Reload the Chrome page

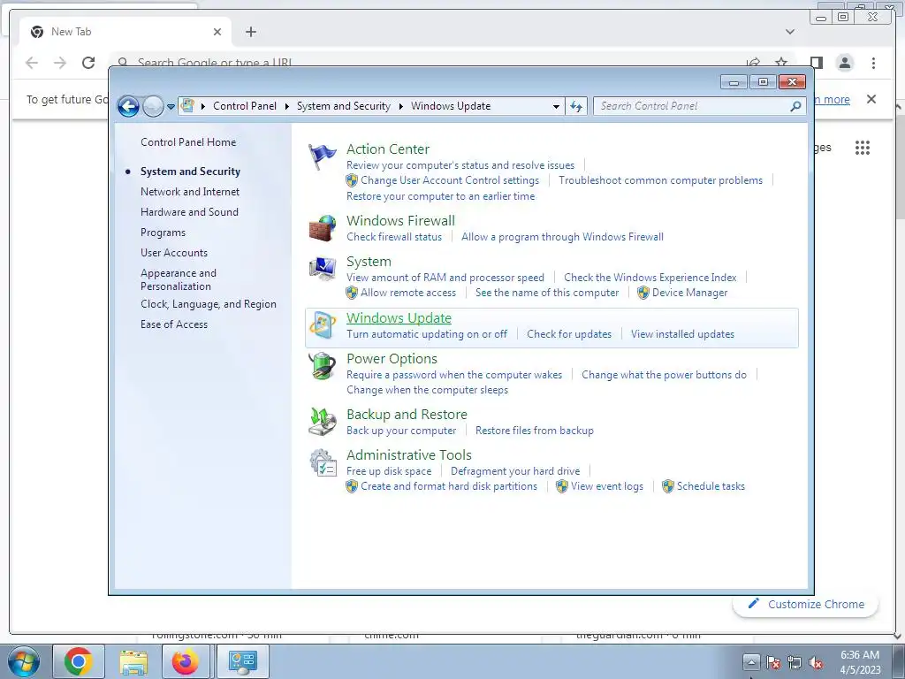coord(88,63)
